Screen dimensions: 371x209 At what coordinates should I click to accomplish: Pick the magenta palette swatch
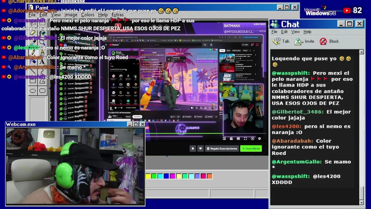click(172, 176)
